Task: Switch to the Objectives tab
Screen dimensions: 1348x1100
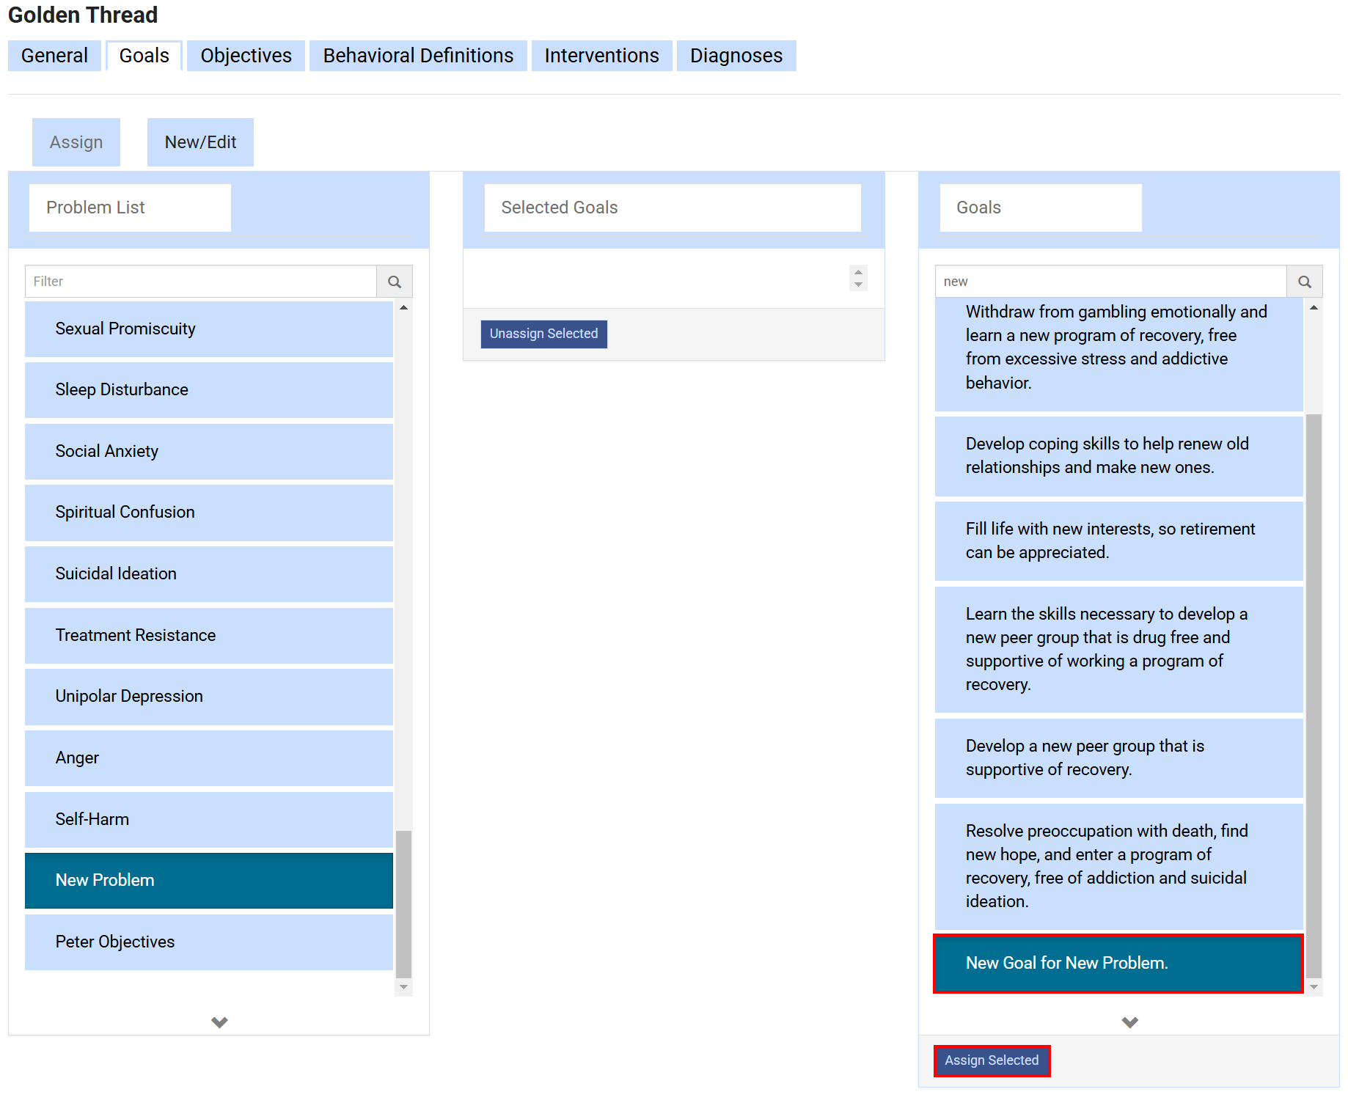Action: pyautogui.click(x=246, y=56)
